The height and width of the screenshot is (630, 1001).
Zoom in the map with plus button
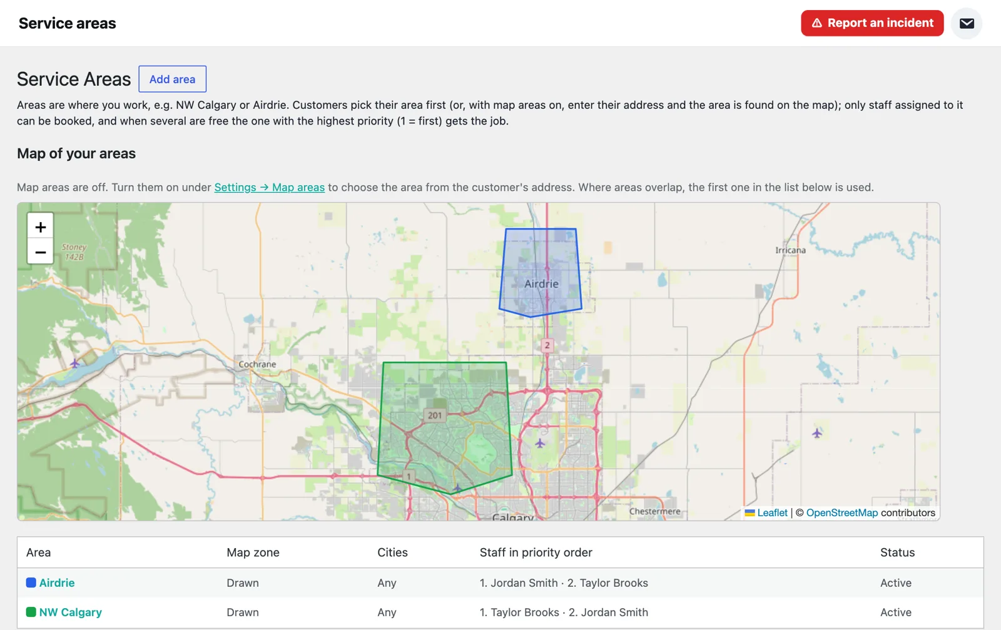coord(41,226)
